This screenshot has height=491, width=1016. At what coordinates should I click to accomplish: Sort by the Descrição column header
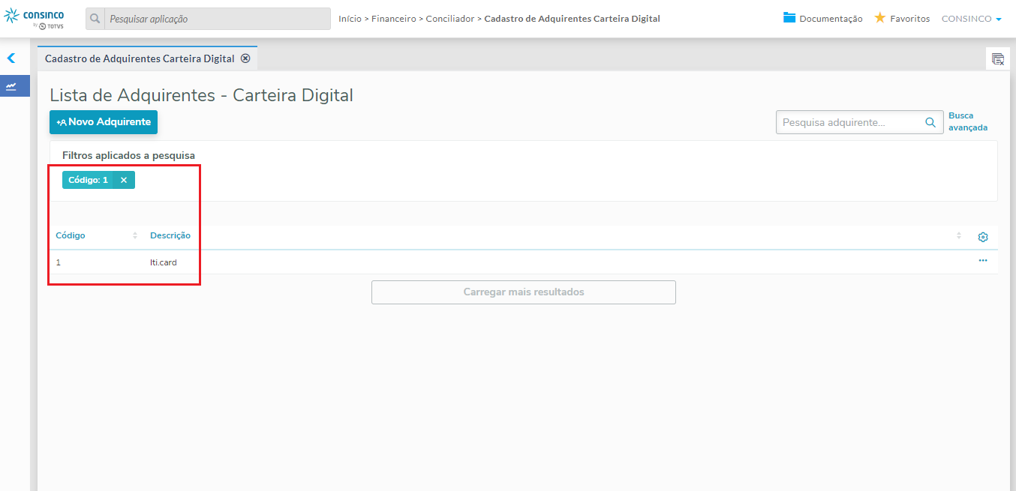coord(170,235)
